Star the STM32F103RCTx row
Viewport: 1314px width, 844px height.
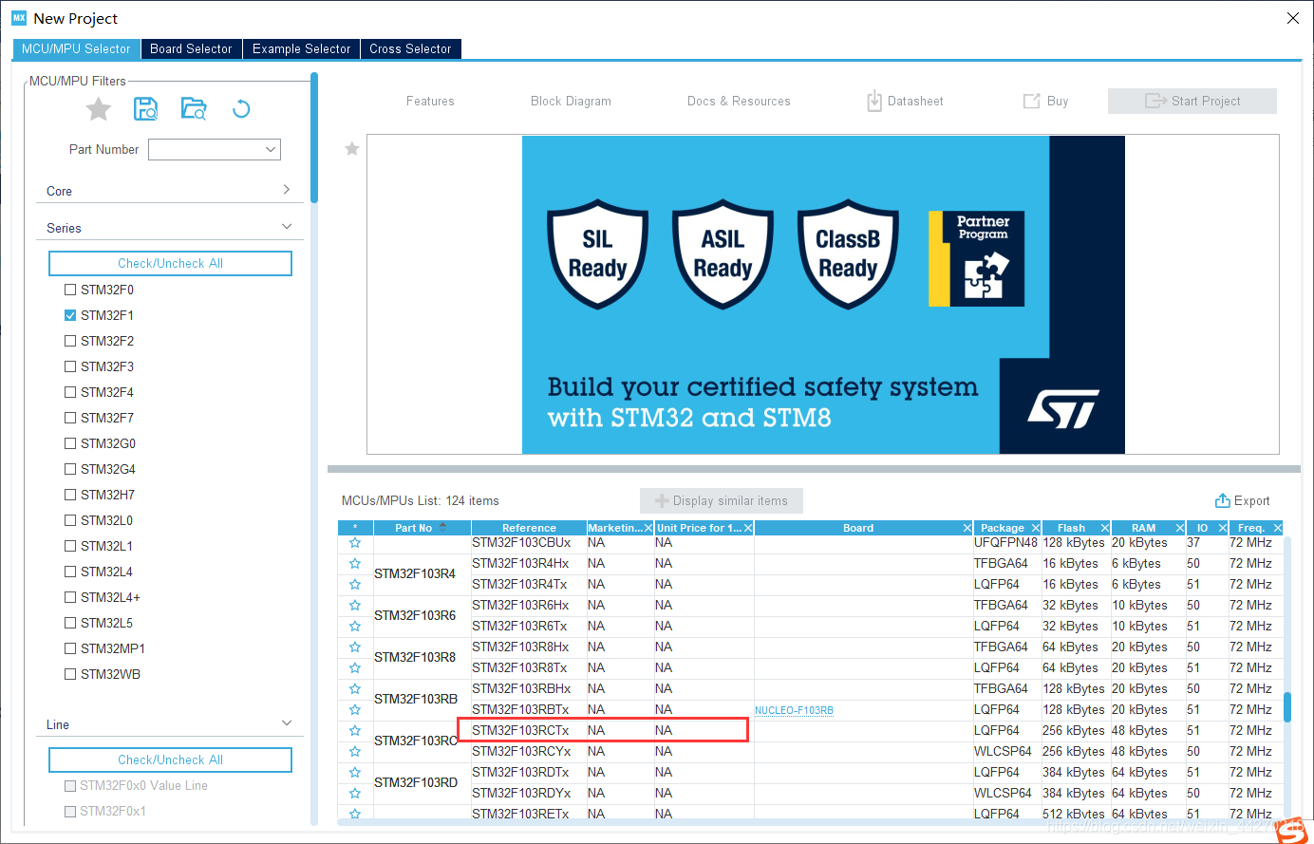355,731
